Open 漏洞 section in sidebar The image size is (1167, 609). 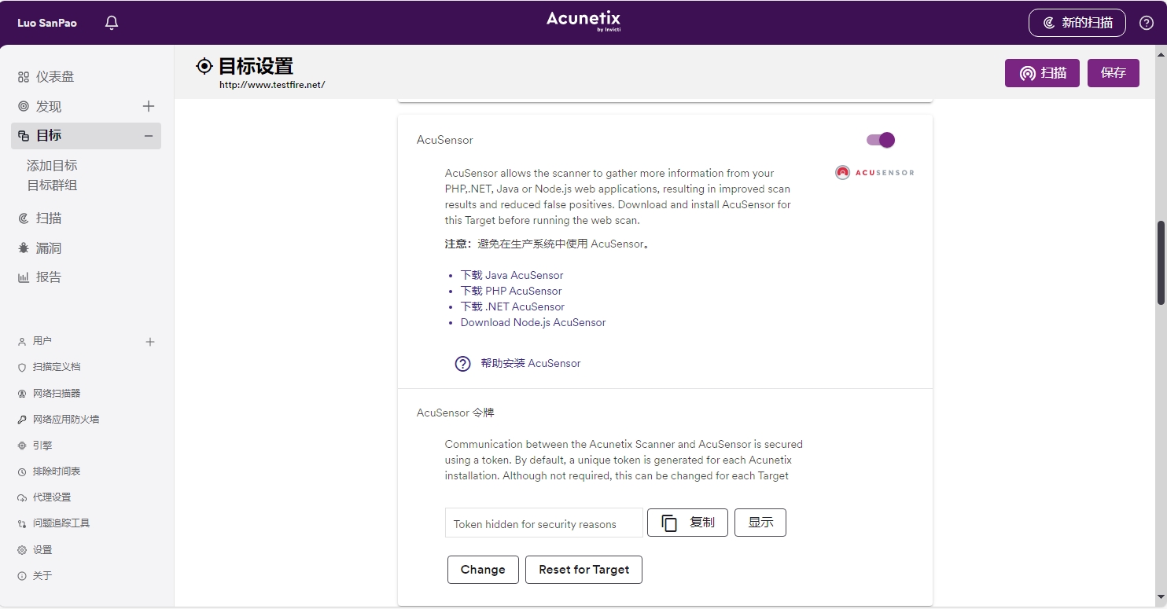[x=49, y=248]
